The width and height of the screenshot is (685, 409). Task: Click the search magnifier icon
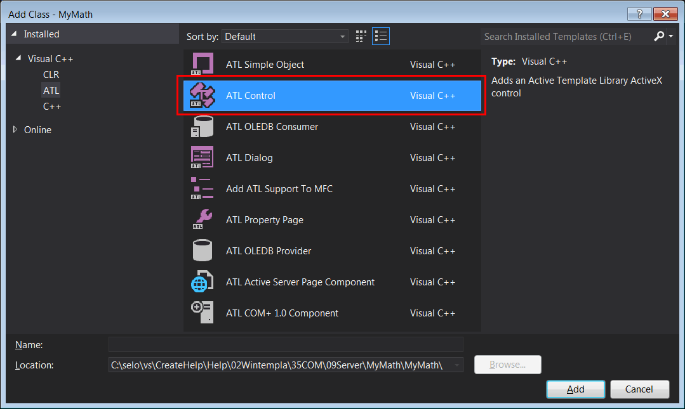click(659, 36)
